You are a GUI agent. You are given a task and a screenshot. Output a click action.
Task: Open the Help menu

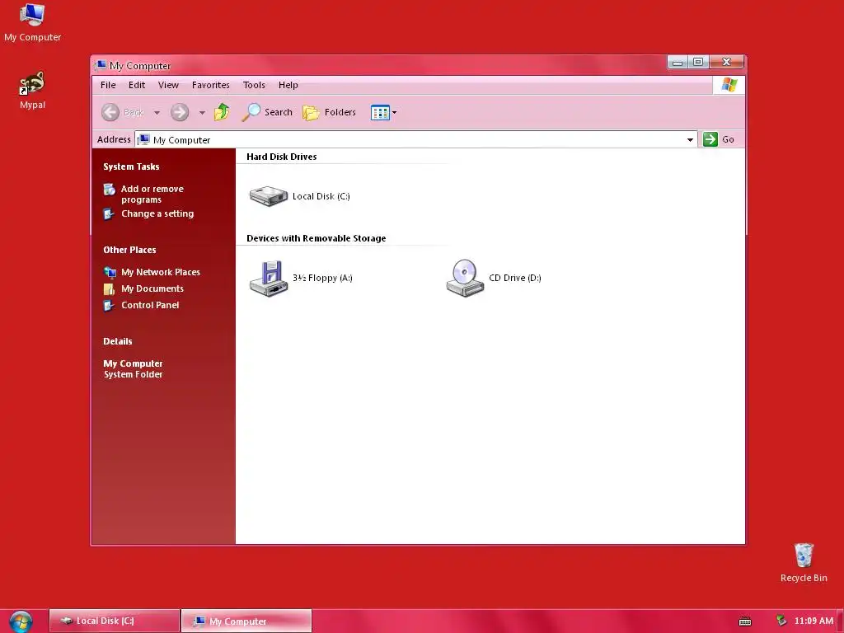288,85
